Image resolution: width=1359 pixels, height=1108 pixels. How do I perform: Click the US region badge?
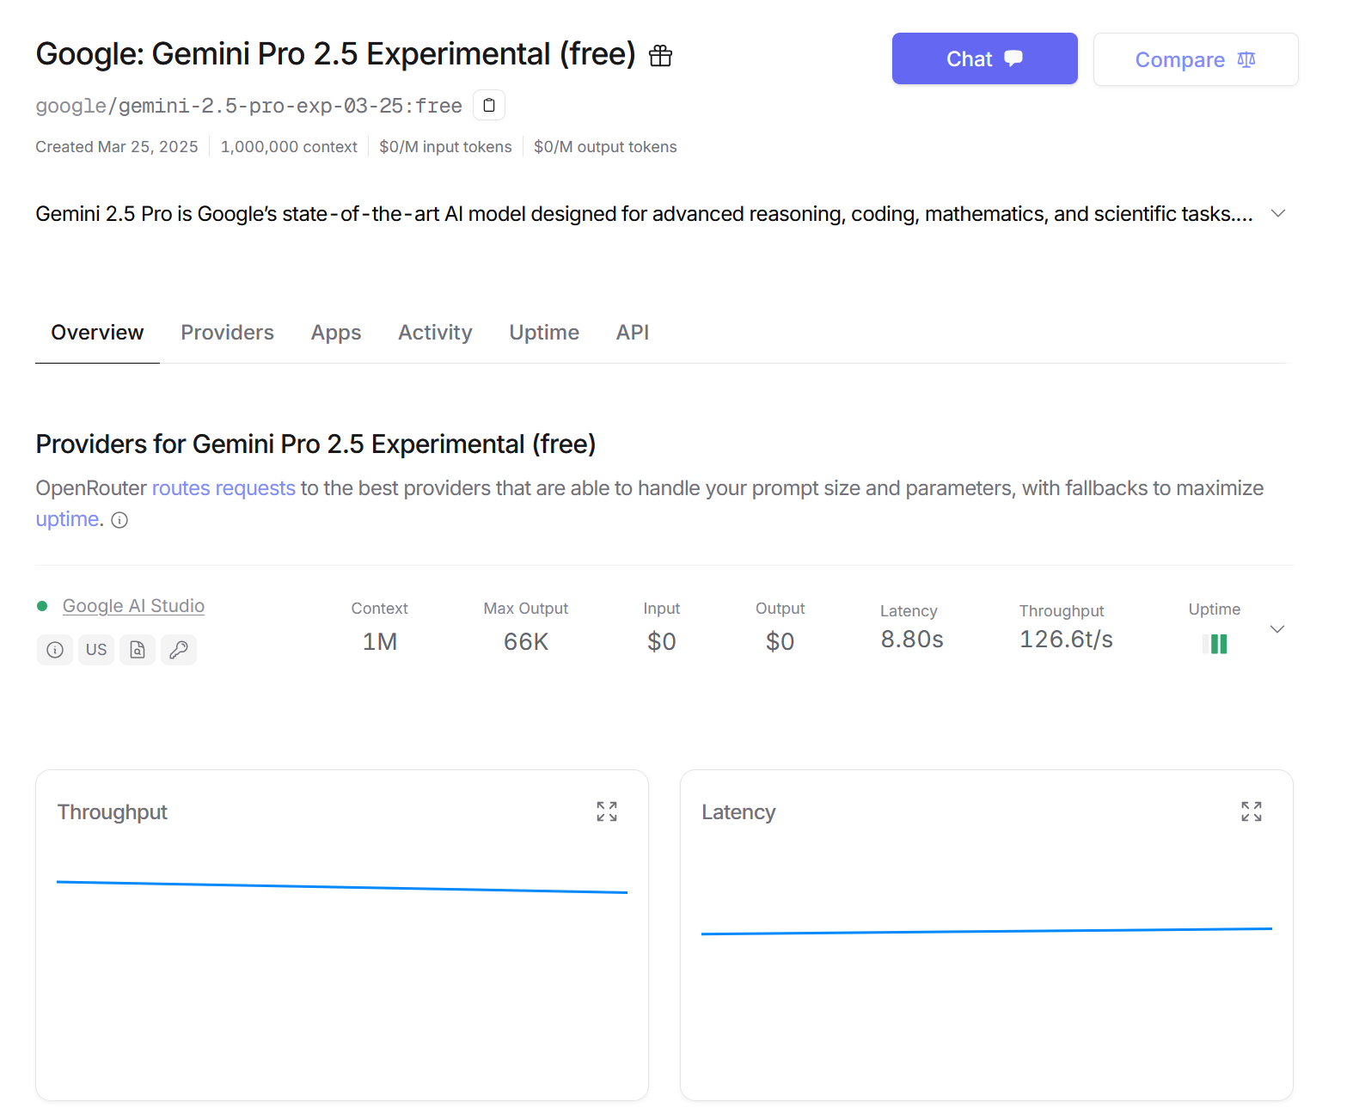pyautogui.click(x=96, y=650)
